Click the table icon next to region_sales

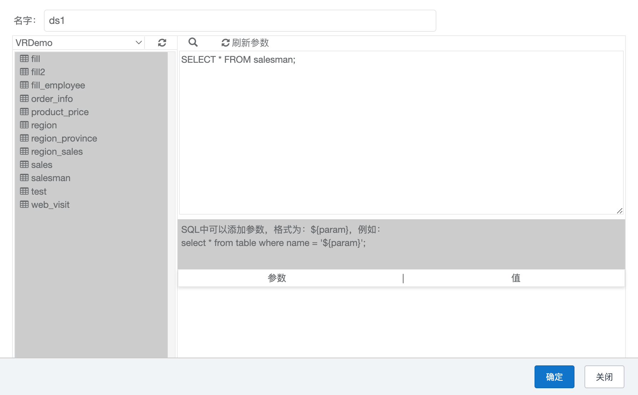point(24,151)
